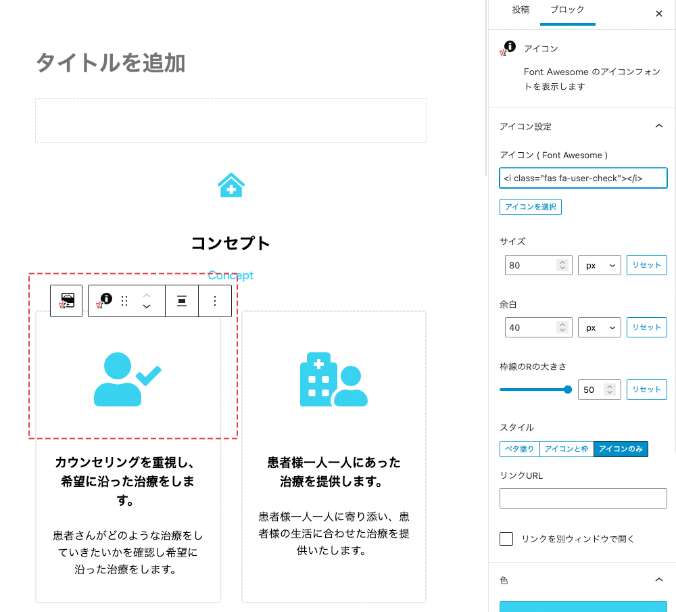
Task: Enable the リンクを別ウィンドウで開く checkbox
Action: coord(506,538)
